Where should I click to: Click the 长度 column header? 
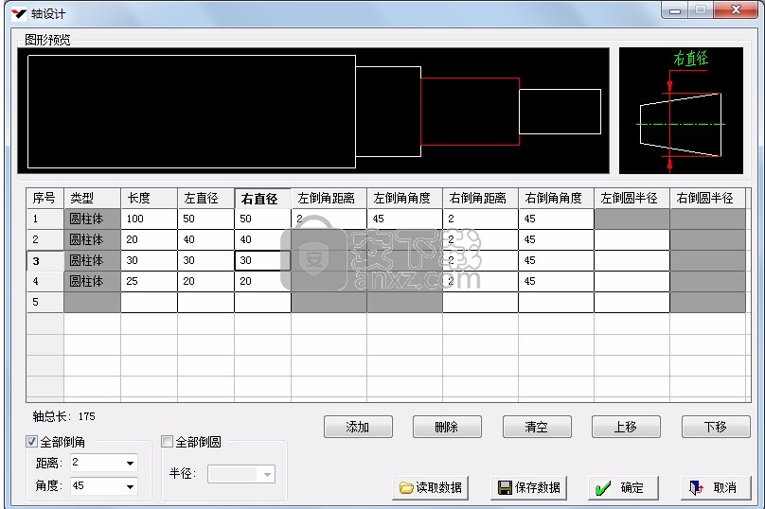[x=149, y=199]
